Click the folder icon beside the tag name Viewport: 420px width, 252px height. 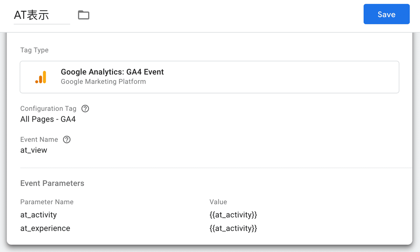84,15
